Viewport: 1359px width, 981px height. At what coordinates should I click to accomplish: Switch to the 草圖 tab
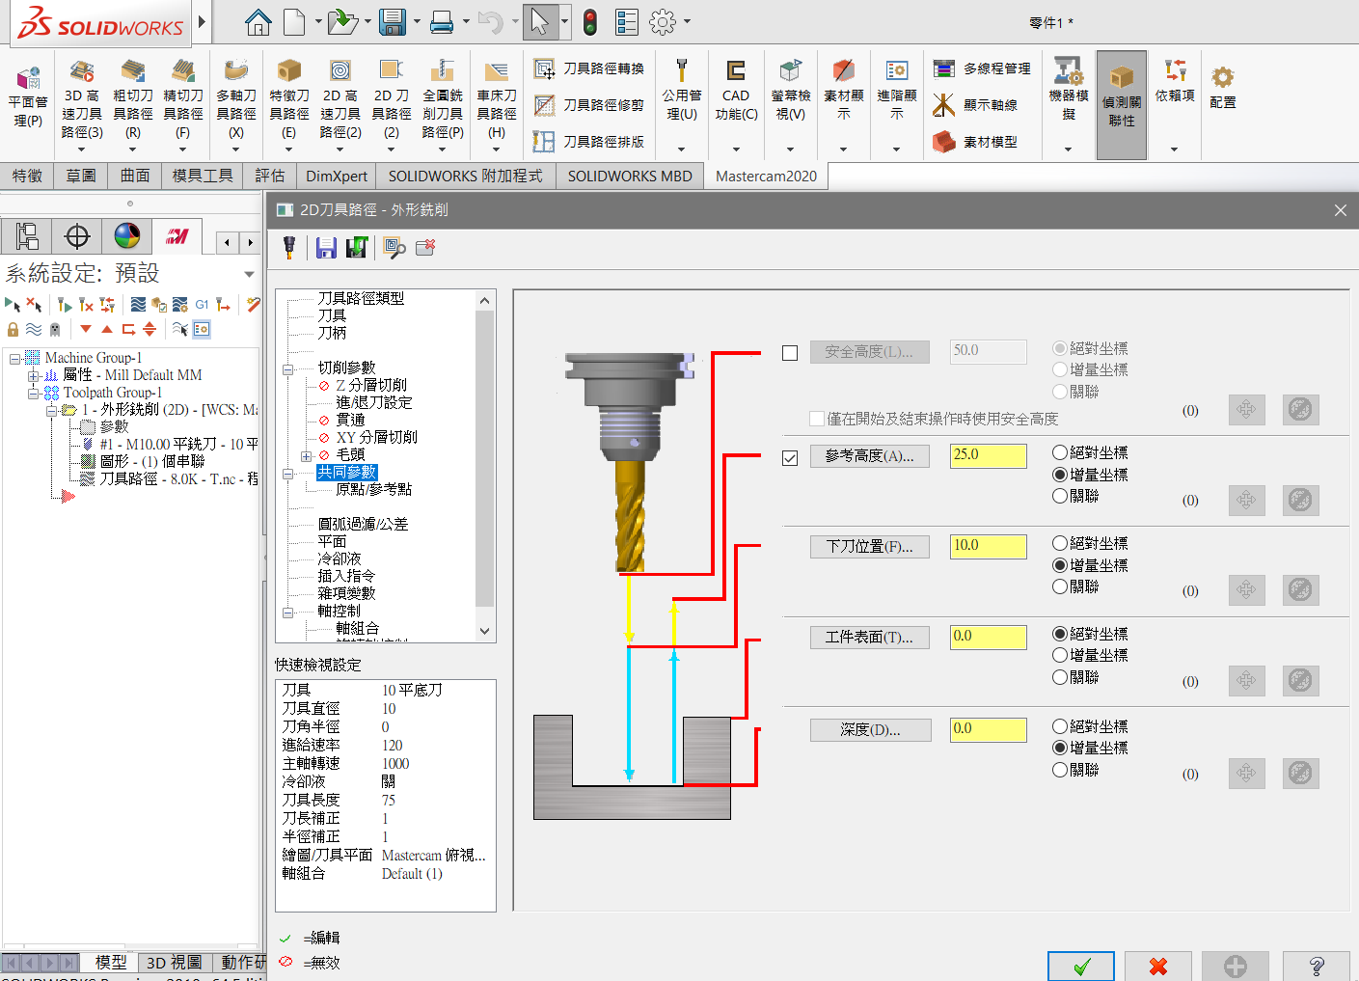[81, 176]
